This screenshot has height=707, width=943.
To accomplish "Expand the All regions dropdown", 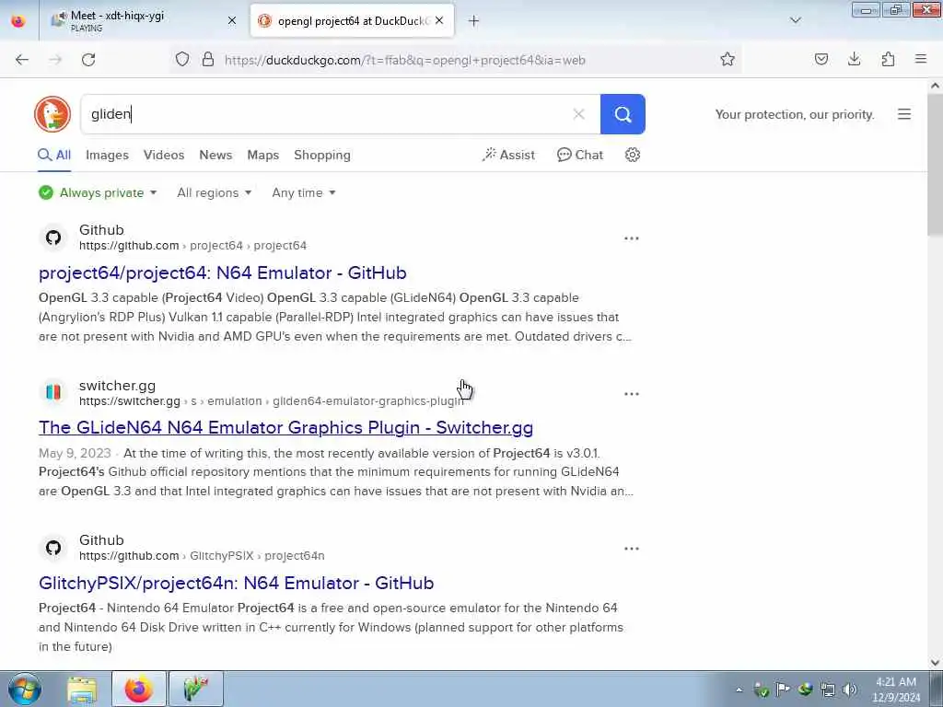I will pos(214,193).
